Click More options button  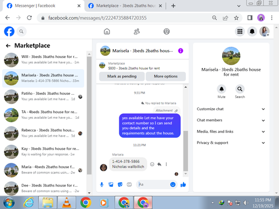pyautogui.click(x=166, y=76)
